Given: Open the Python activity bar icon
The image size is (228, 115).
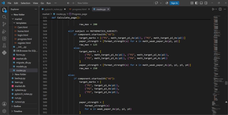Looking at the screenshot, I should click(x=4, y=53).
